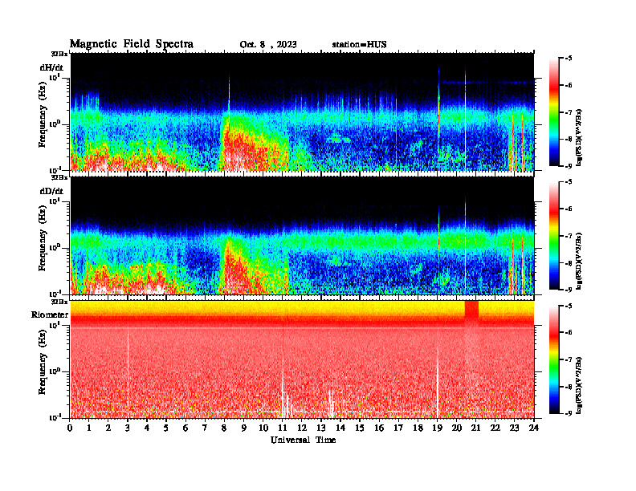This screenshot has width=636, height=491.
Task: Click the "station=HUS" label
Action: pos(360,45)
